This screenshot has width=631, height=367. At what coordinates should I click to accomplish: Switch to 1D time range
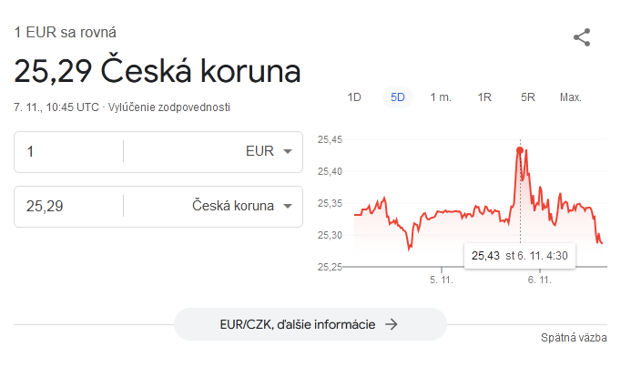point(354,97)
